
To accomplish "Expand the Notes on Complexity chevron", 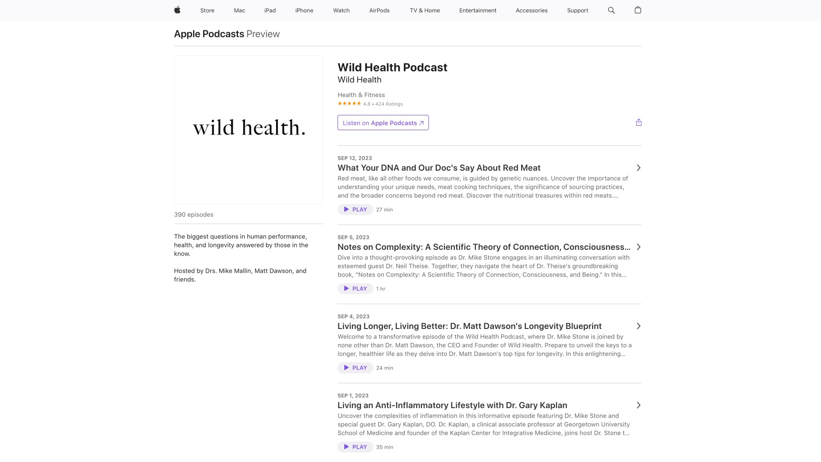I will pos(638,247).
